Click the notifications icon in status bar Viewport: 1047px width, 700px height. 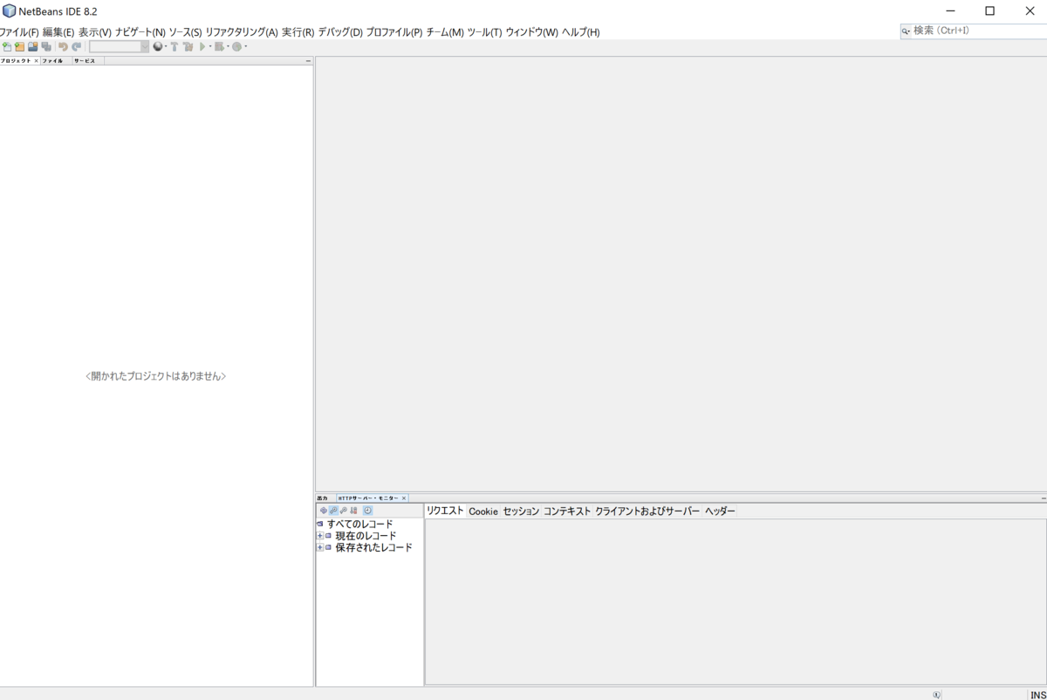[936, 695]
